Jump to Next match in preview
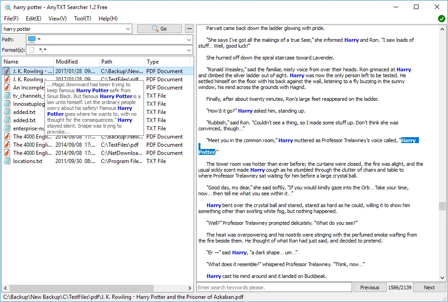Screen dimensions: 448x302 (429, 287)
